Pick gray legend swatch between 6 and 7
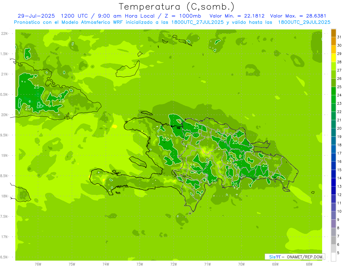 tap(333, 240)
